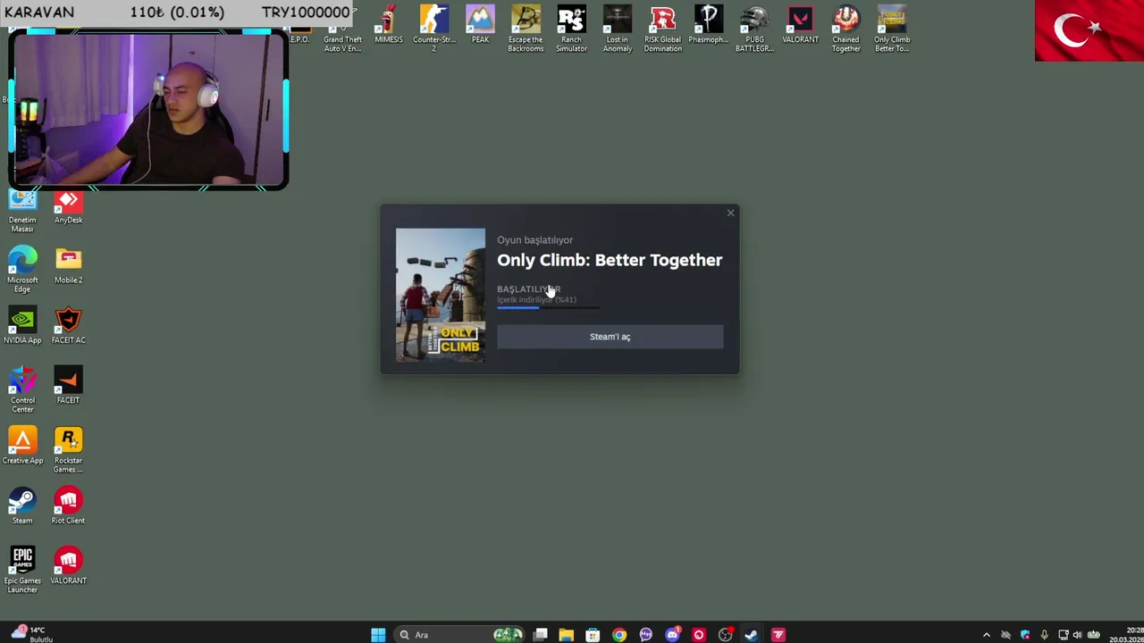
Task: Select the Only Climb Better Together desktop shortcut
Action: pos(892,28)
